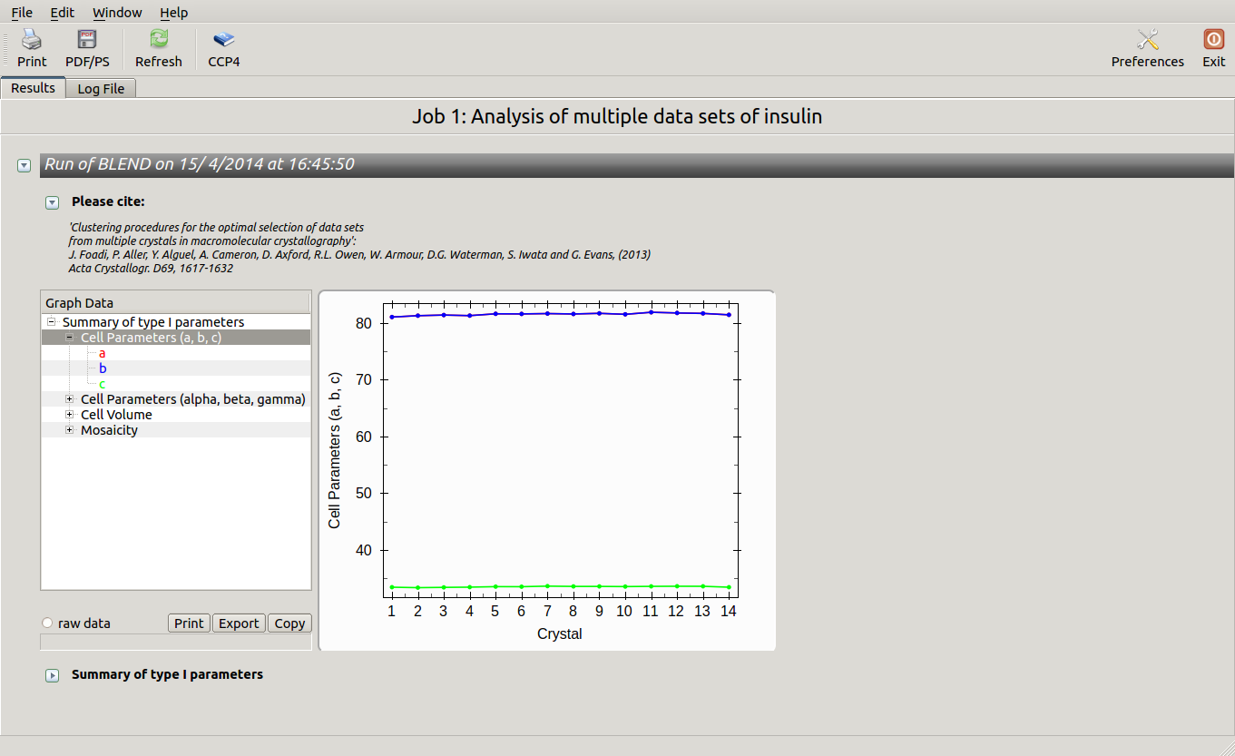Click the Print printer icon in toolbar
The width and height of the screenshot is (1235, 756).
click(x=32, y=40)
